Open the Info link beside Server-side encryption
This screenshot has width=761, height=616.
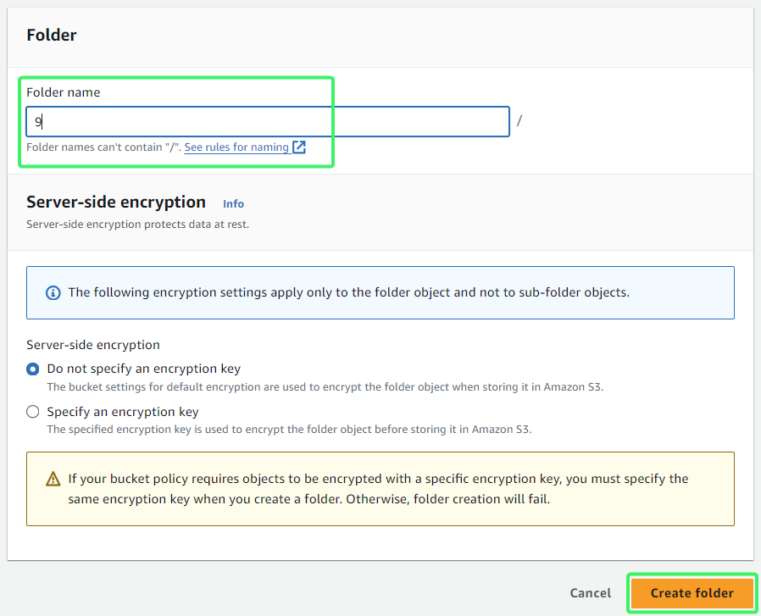233,204
